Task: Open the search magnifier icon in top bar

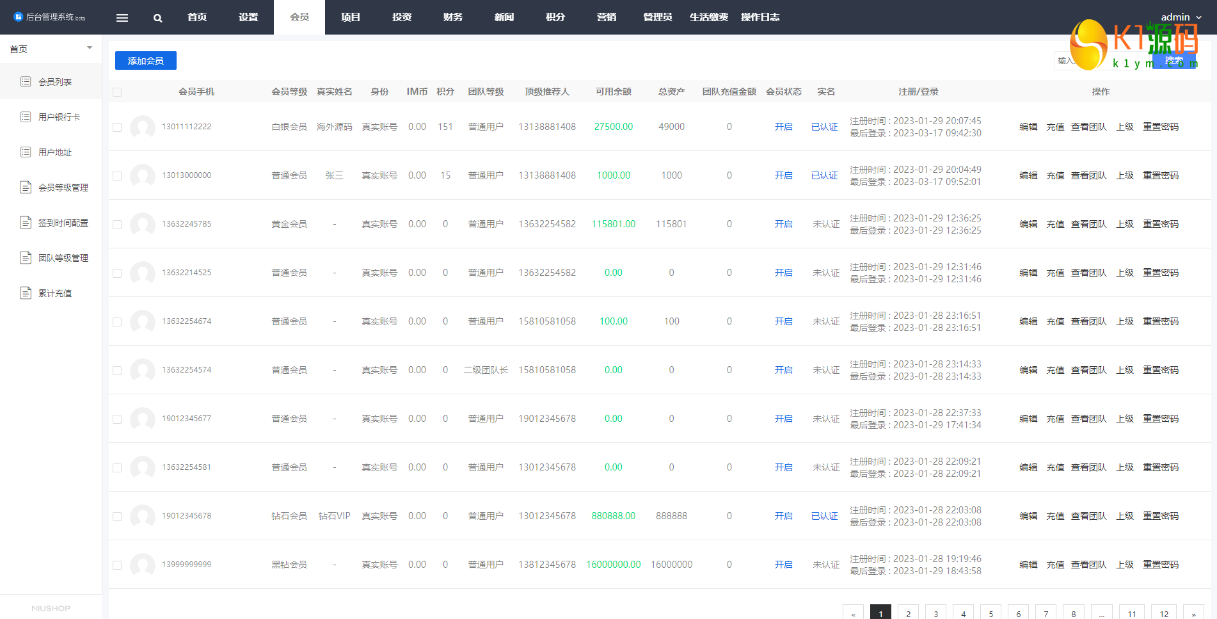Action: (x=158, y=18)
